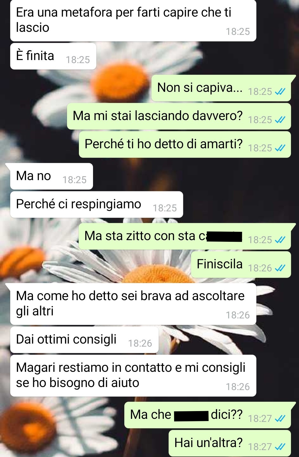Tap the 'Finiscila' sent message
The image size is (299, 457).
click(241, 264)
